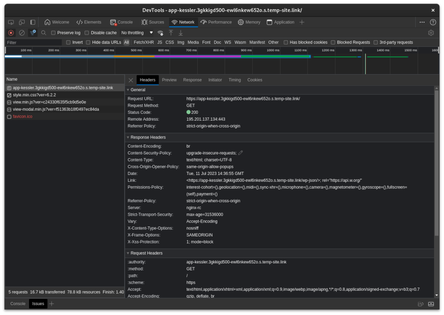Tick the Hide data URLs checkbox

tap(88, 43)
